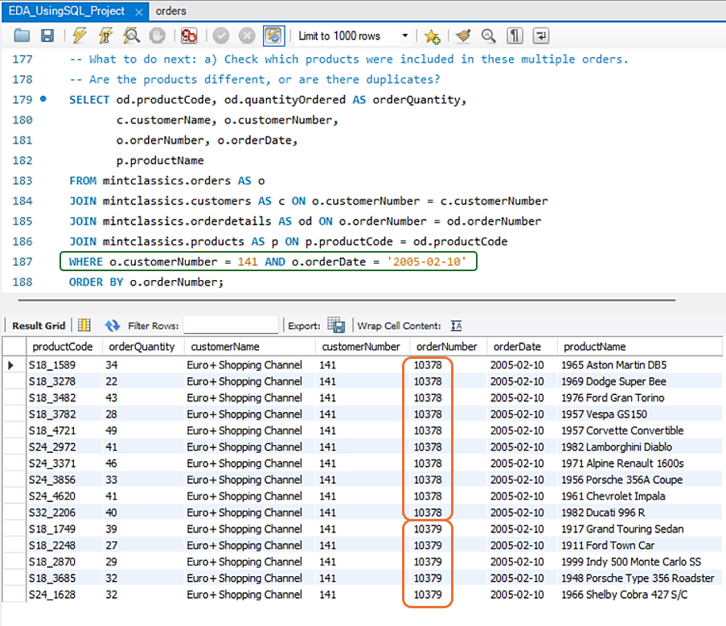Select cell S18_3278
726x626 pixels.
click(x=64, y=381)
